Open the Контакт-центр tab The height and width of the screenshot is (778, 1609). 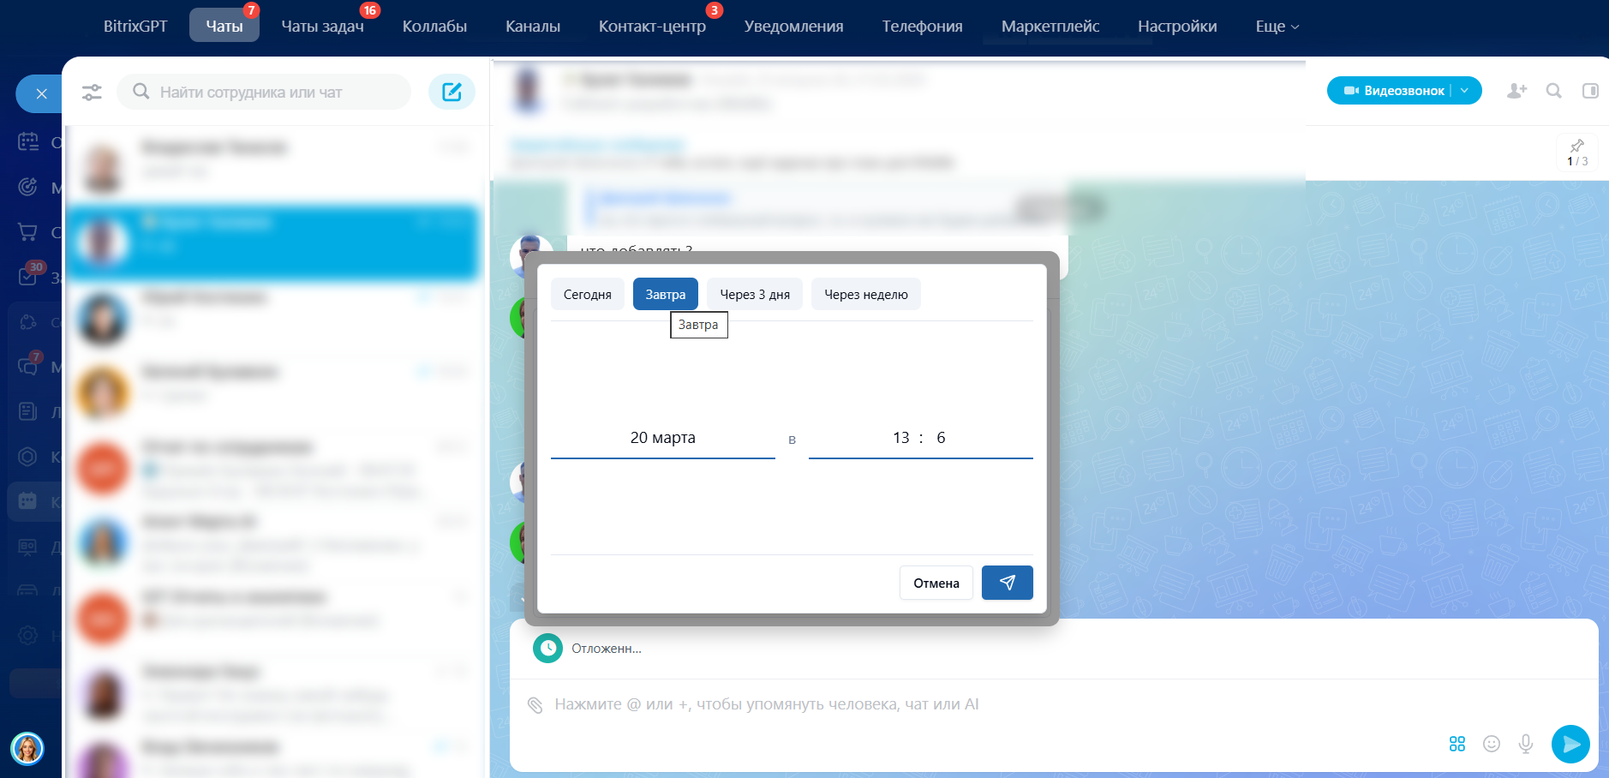coord(652,27)
